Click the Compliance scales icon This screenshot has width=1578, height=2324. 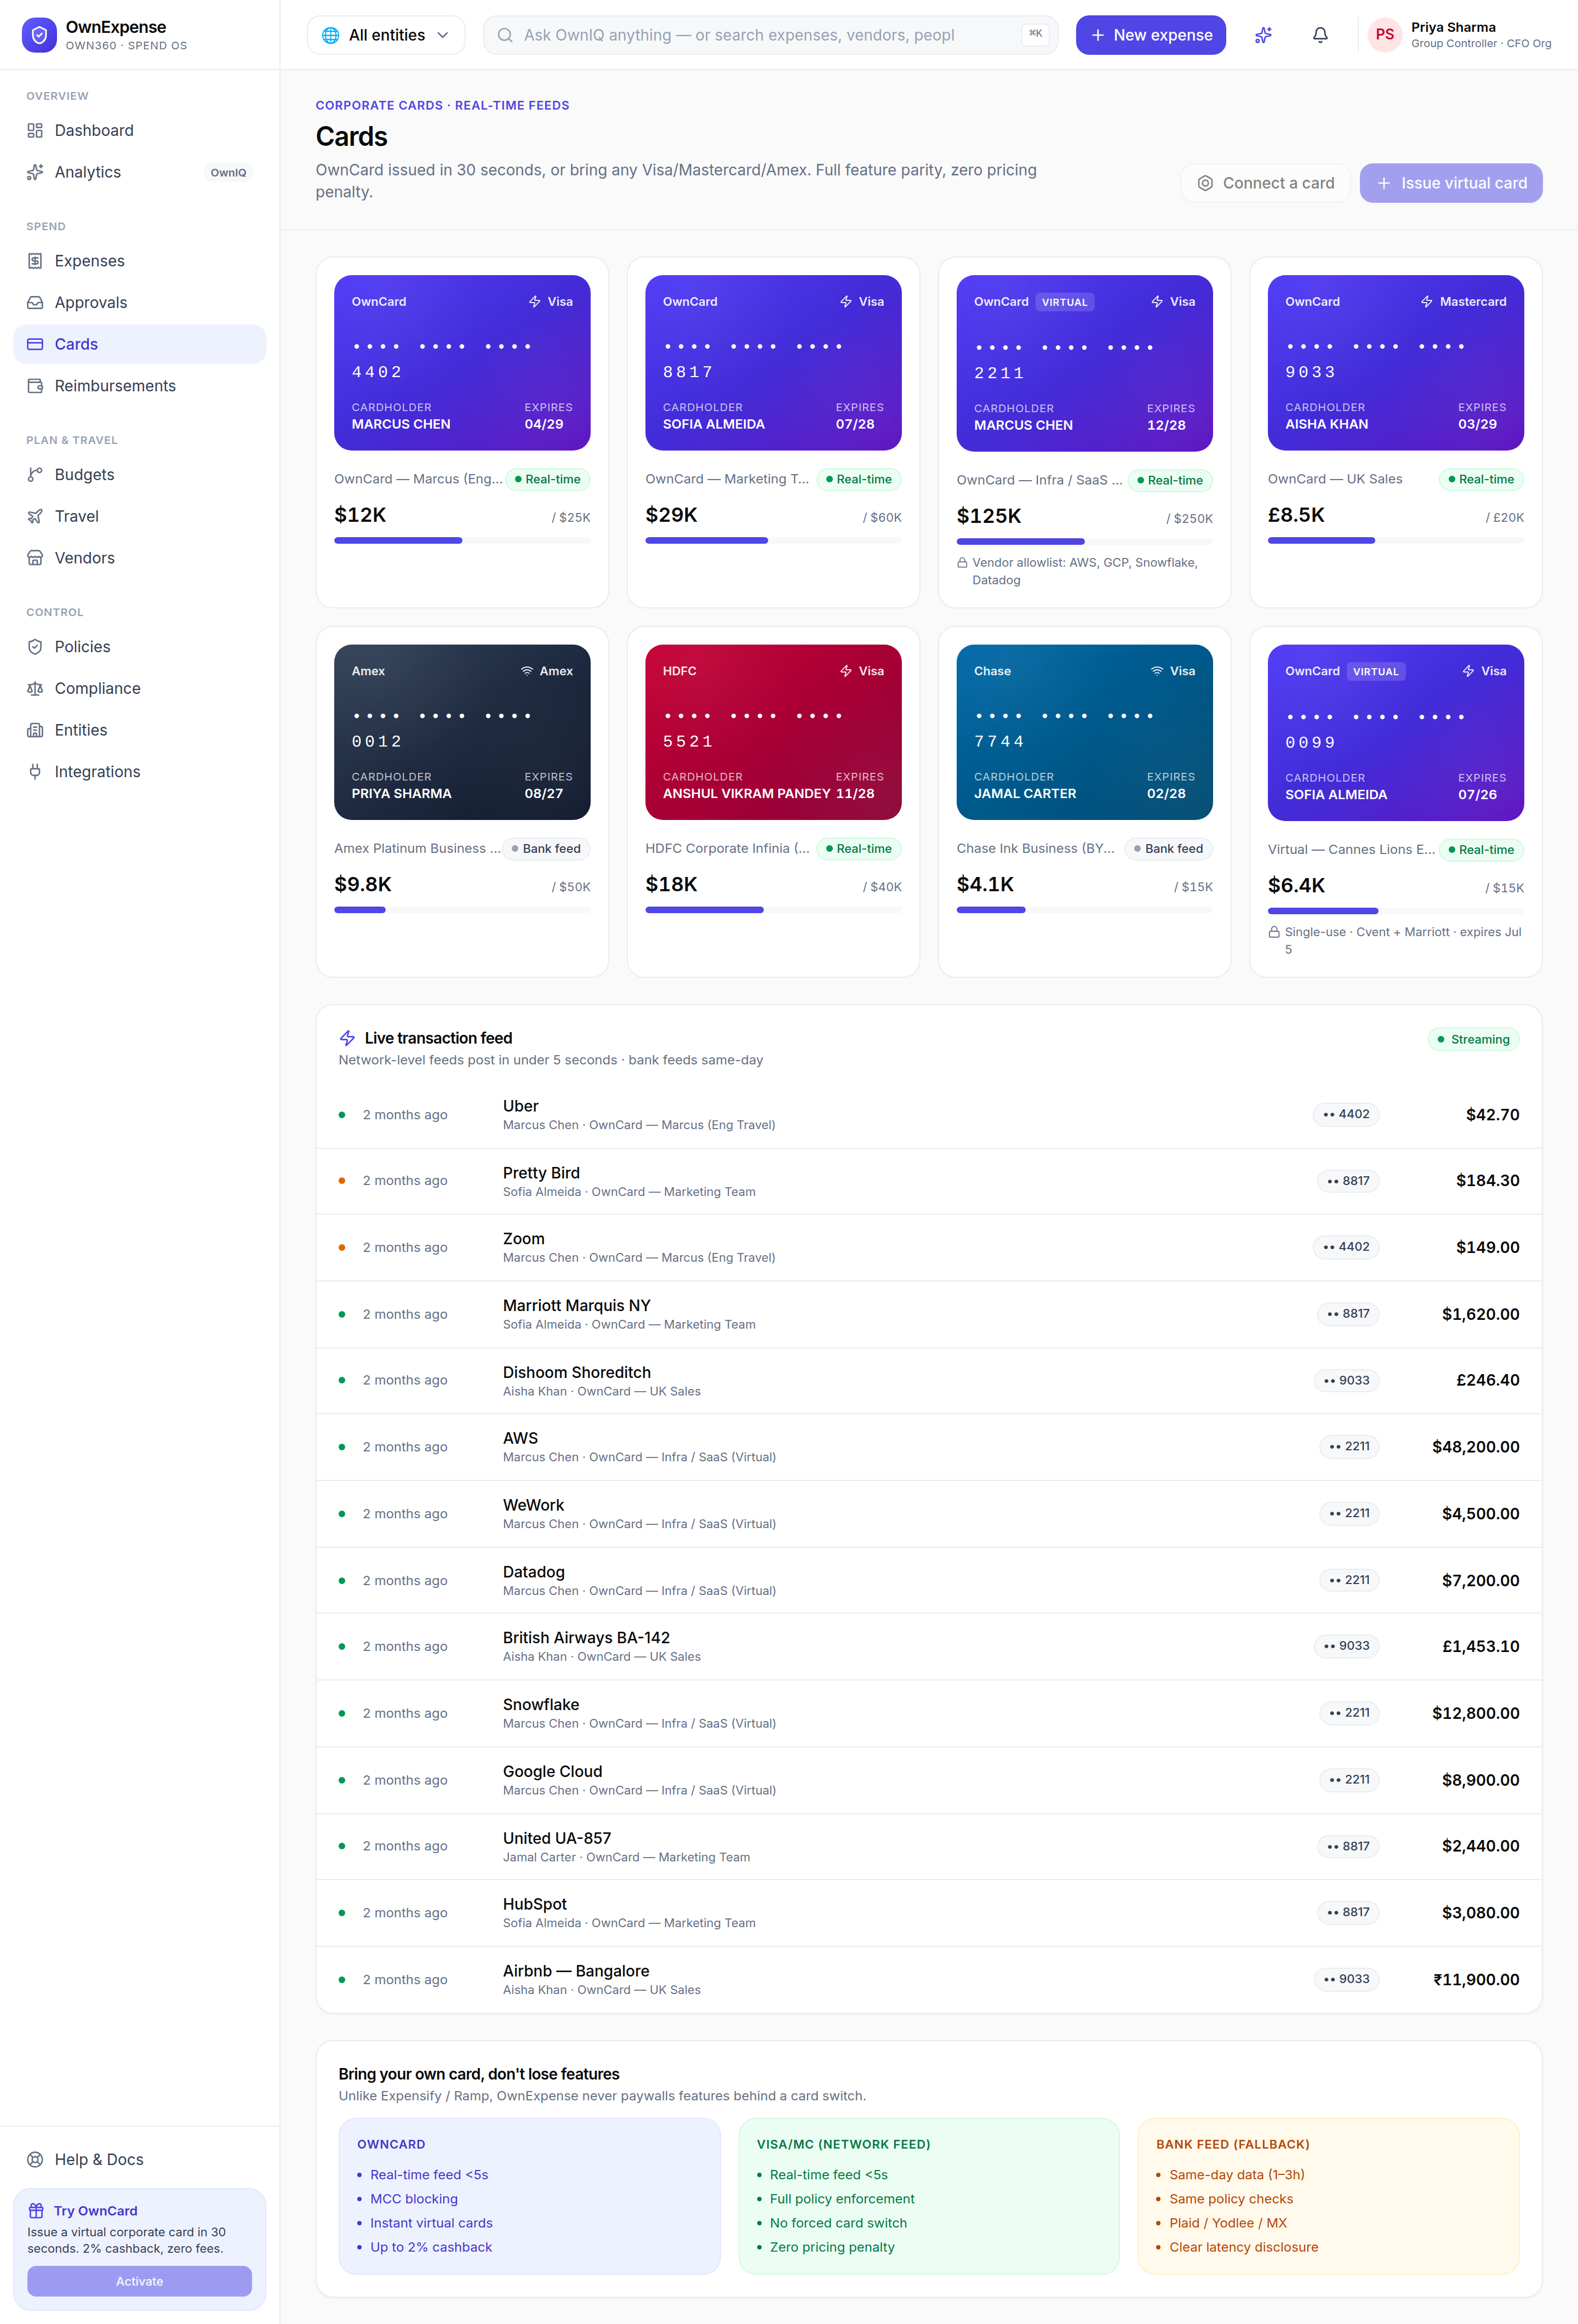[x=35, y=689]
